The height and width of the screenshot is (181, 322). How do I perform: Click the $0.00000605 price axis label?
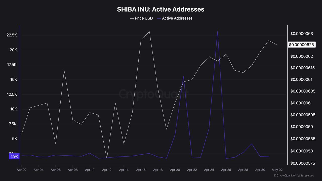pyautogui.click(x=303, y=91)
